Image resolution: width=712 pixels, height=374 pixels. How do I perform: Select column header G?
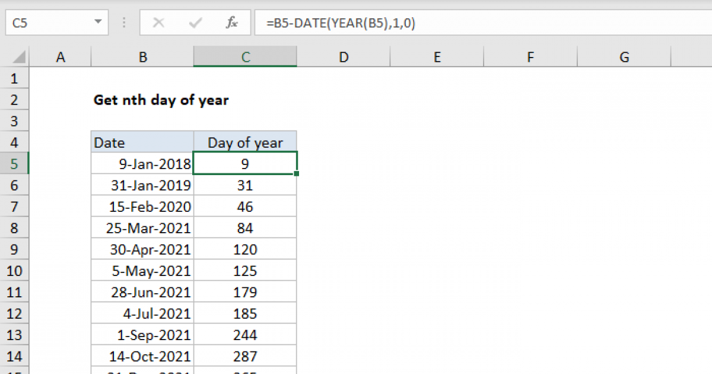[624, 56]
